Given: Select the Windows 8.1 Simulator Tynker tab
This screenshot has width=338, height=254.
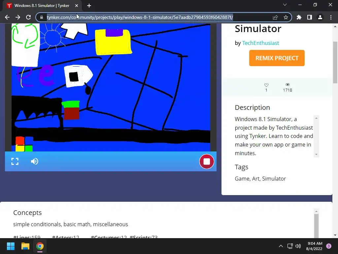Looking at the screenshot, I should point(42,6).
